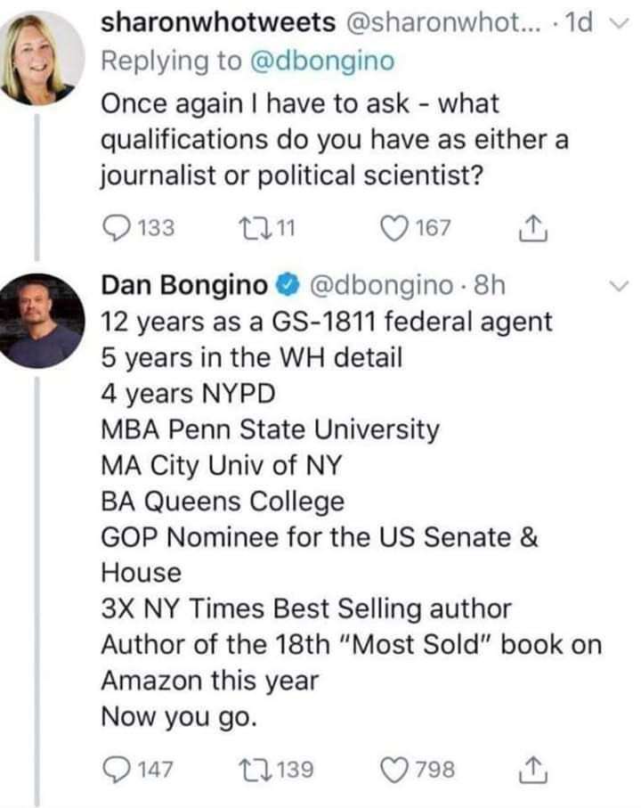Screen dimensions: 641x808
Task: Share Dan Bongino's tweet
Action: [533, 768]
